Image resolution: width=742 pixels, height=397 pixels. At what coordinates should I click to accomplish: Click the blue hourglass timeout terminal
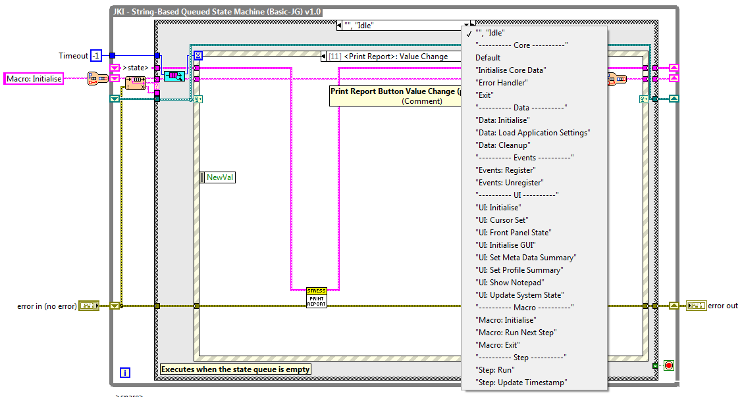tap(198, 56)
